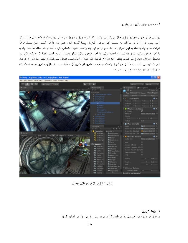Image resolution: width=188 pixels, height=243 pixels.
Task: Adjust the Priority slider
Action: (146, 158)
